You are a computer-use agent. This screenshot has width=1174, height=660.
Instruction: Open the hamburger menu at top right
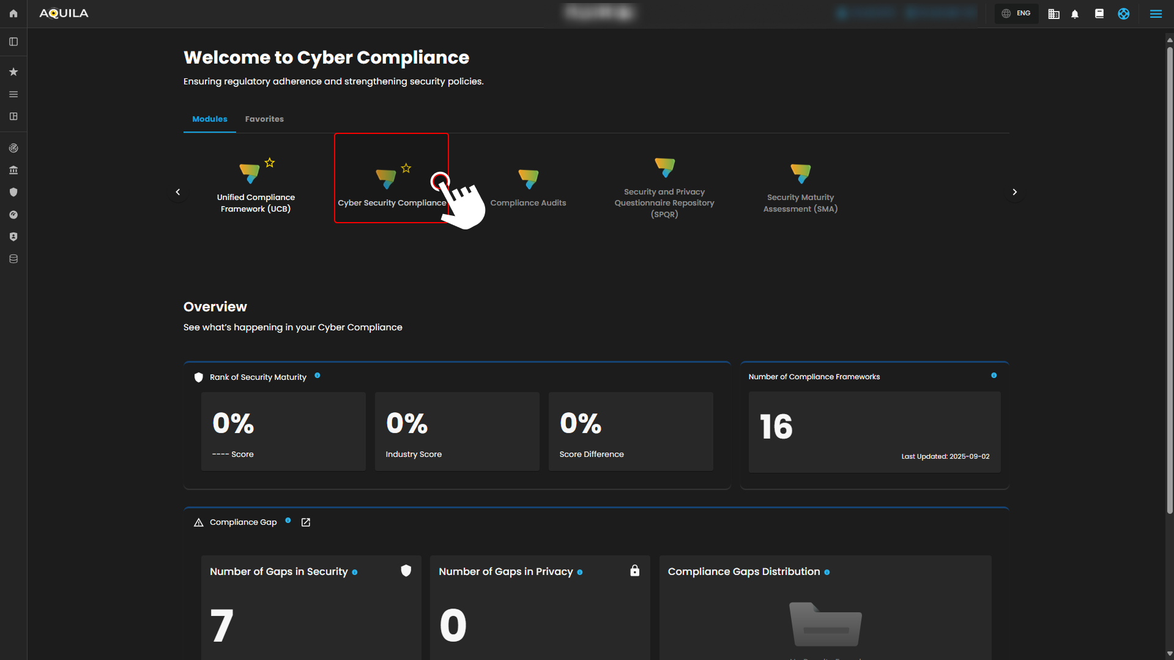[x=1156, y=13]
